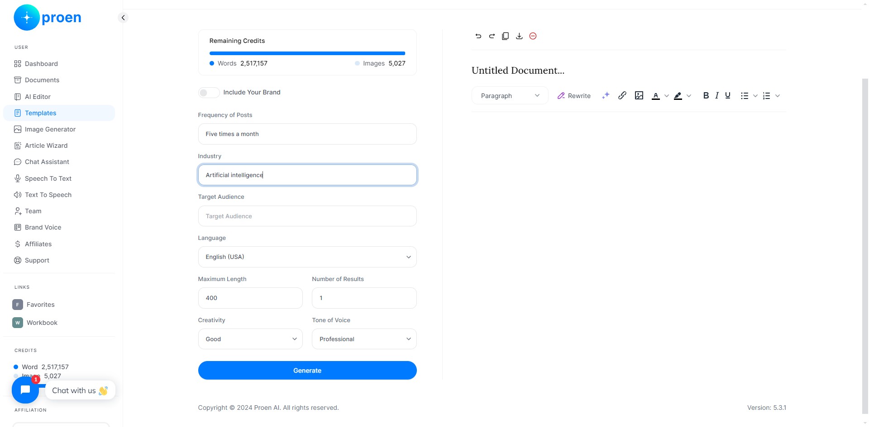
Task: Insert an image in the editor
Action: (x=639, y=95)
